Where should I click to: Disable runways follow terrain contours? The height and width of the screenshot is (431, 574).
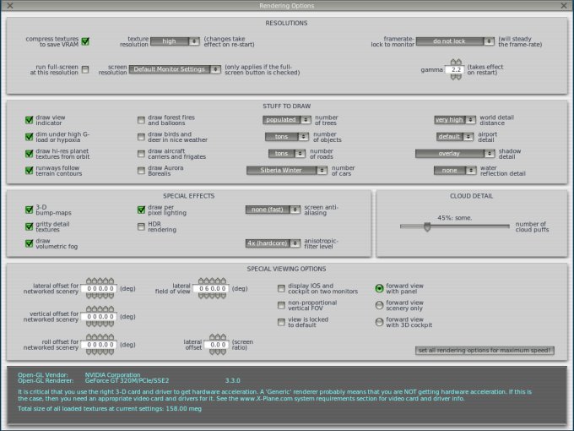(29, 171)
